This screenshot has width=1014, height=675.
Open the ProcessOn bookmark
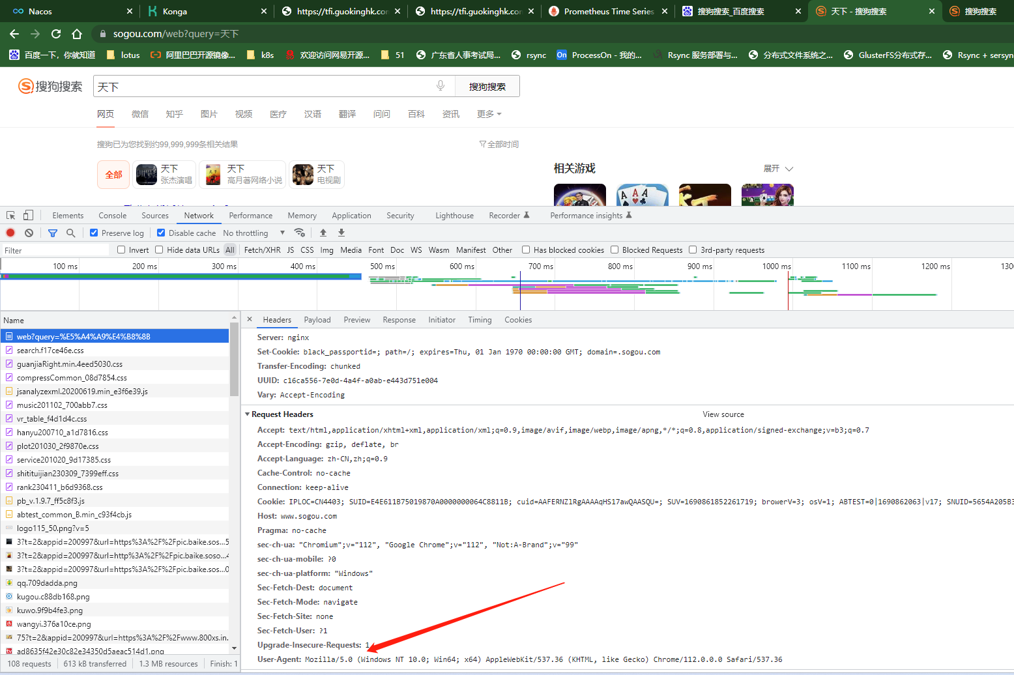[600, 55]
